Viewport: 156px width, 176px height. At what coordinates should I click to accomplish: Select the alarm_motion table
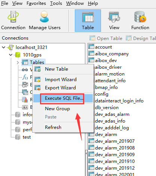110,74
